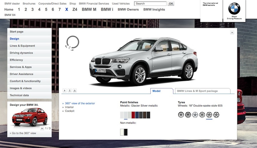
Task: Select the black non-metallic paint swatch
Action: (x=126, y=132)
